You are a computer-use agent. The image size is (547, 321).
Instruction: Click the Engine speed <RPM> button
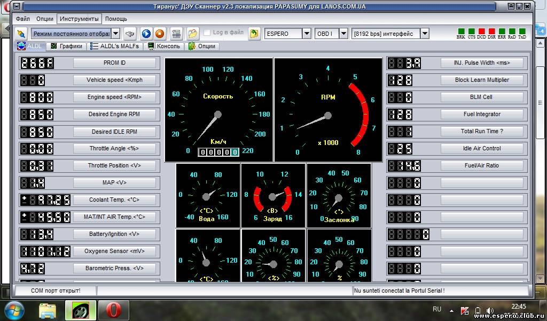(114, 97)
